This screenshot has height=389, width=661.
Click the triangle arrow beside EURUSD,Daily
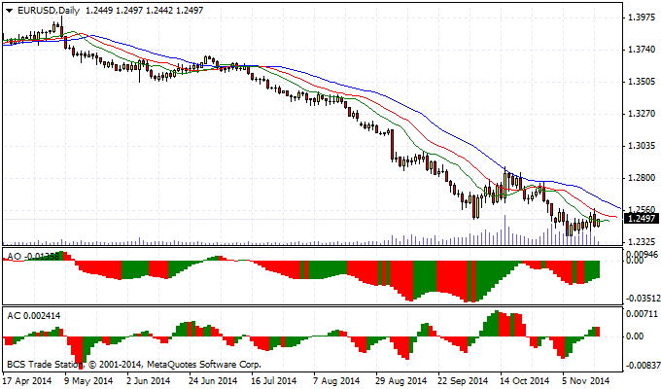click(x=10, y=11)
